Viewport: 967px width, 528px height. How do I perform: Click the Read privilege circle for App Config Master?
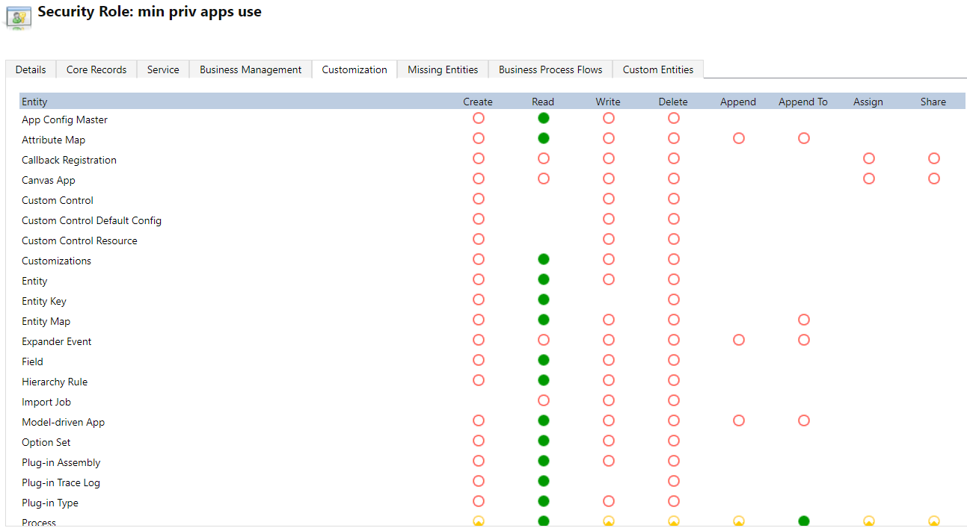click(544, 118)
